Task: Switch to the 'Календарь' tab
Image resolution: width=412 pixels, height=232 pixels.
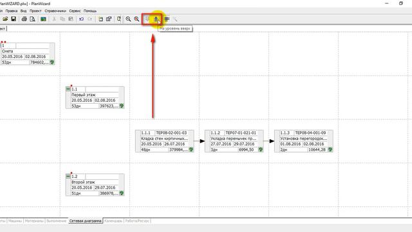Action: click(113, 221)
